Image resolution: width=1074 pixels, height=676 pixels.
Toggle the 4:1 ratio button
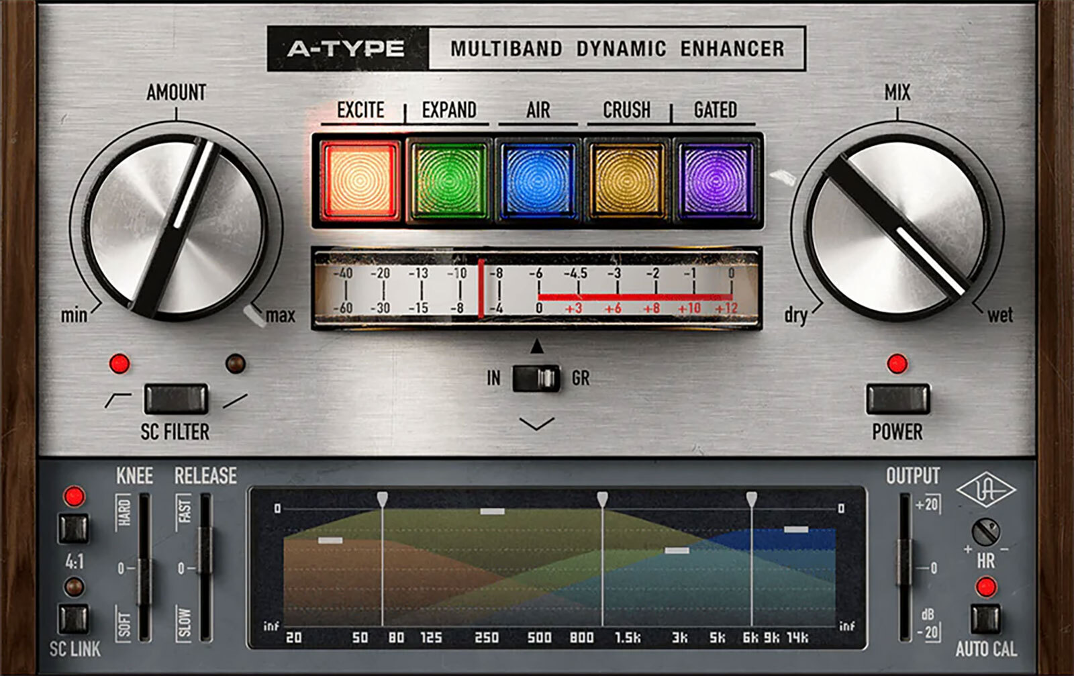pos(73,528)
